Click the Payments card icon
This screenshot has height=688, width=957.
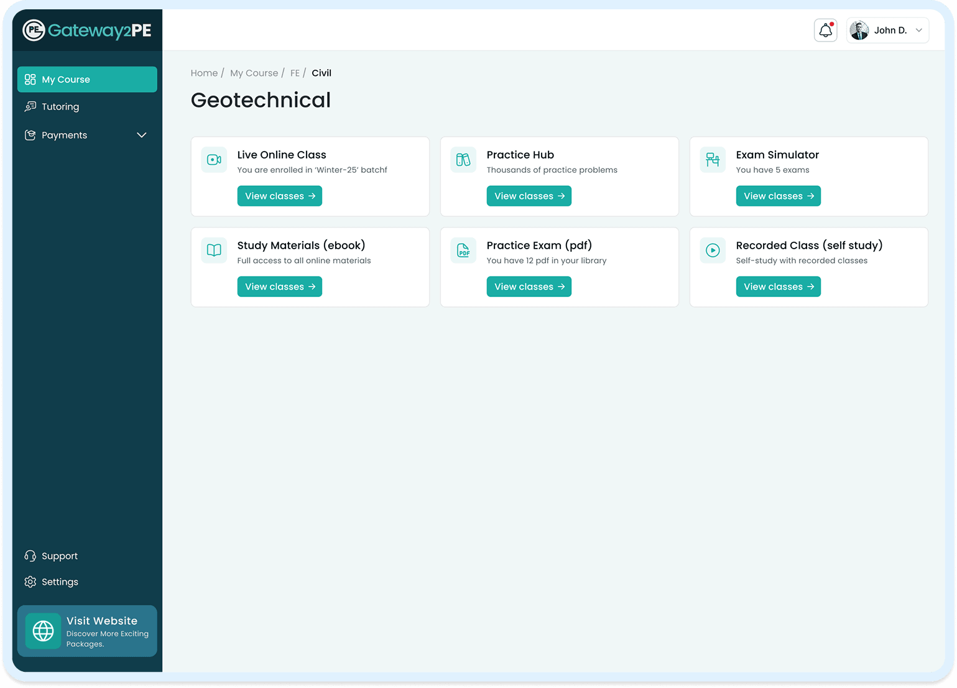coord(29,135)
